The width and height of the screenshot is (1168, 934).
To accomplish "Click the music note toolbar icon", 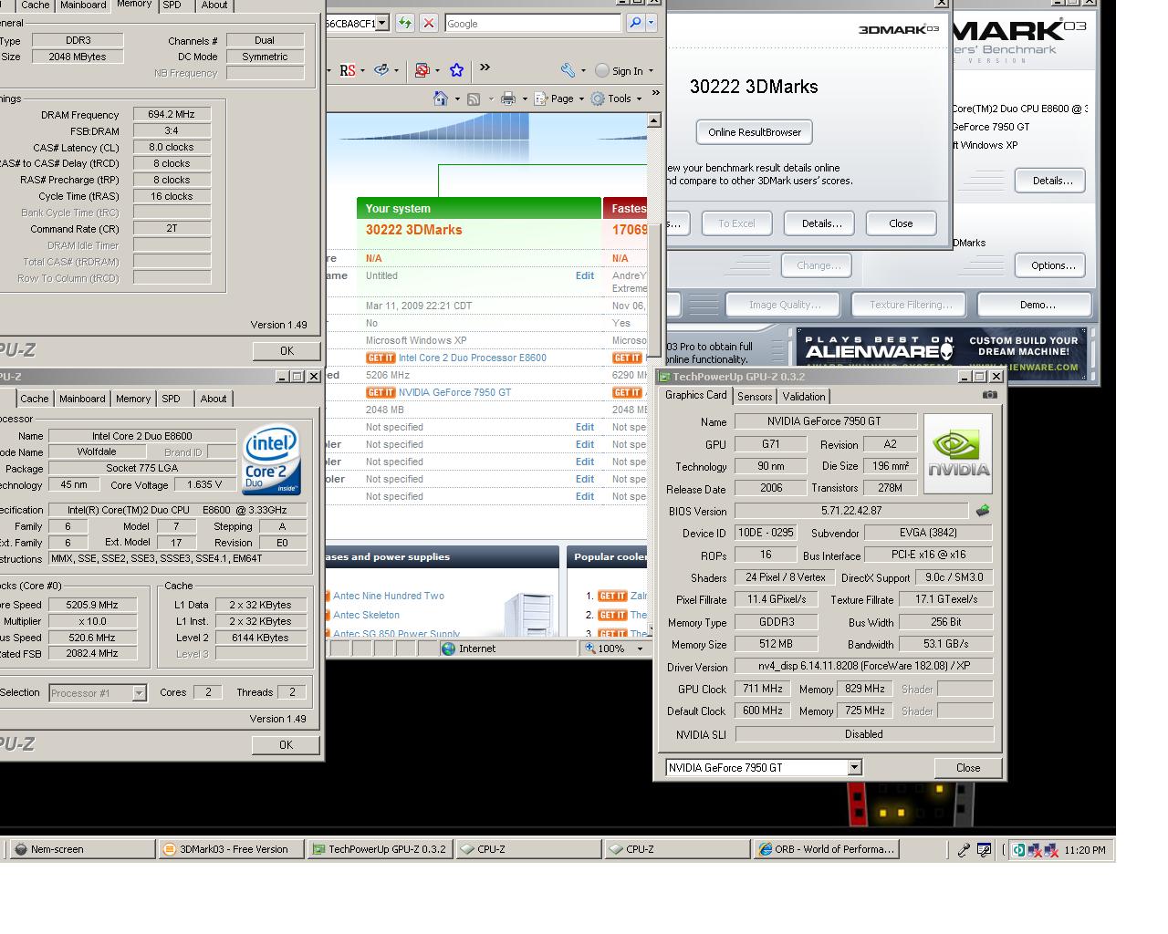I will point(381,70).
